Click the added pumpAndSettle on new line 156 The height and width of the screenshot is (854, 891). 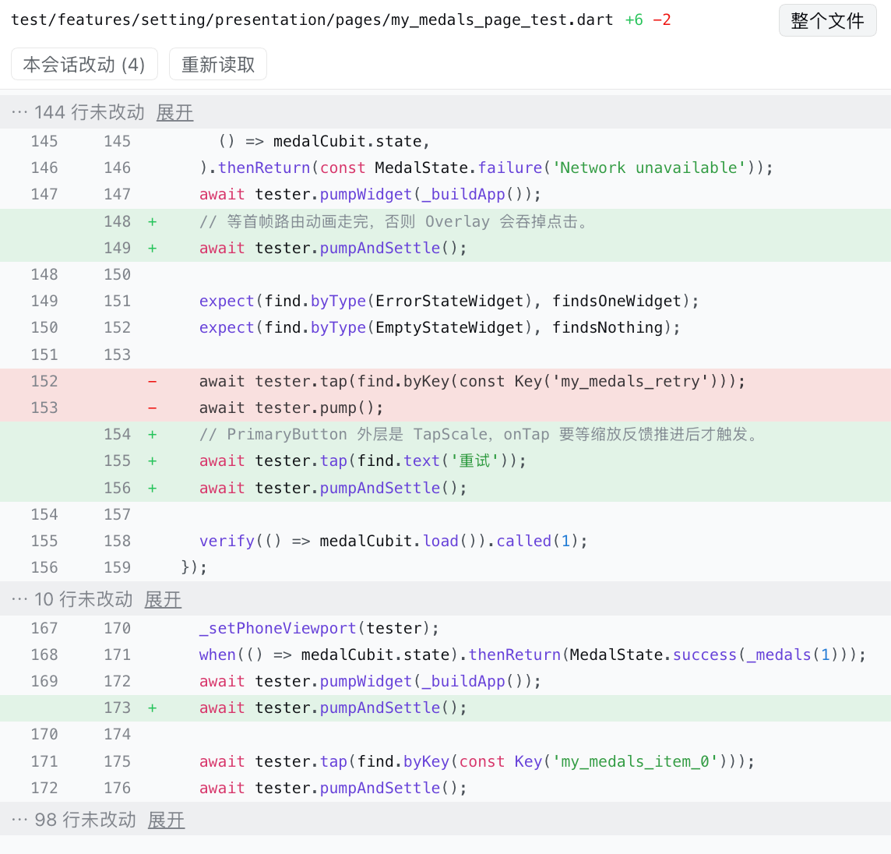[445, 488]
